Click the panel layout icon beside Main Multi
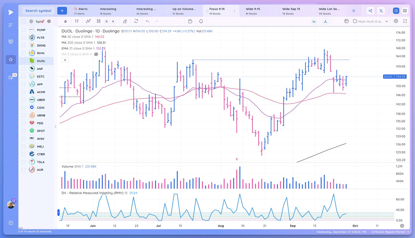This screenshot has width=415, height=238. click(346, 21)
